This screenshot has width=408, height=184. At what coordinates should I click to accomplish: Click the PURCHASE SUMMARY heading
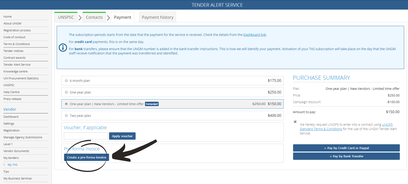pos(321,78)
